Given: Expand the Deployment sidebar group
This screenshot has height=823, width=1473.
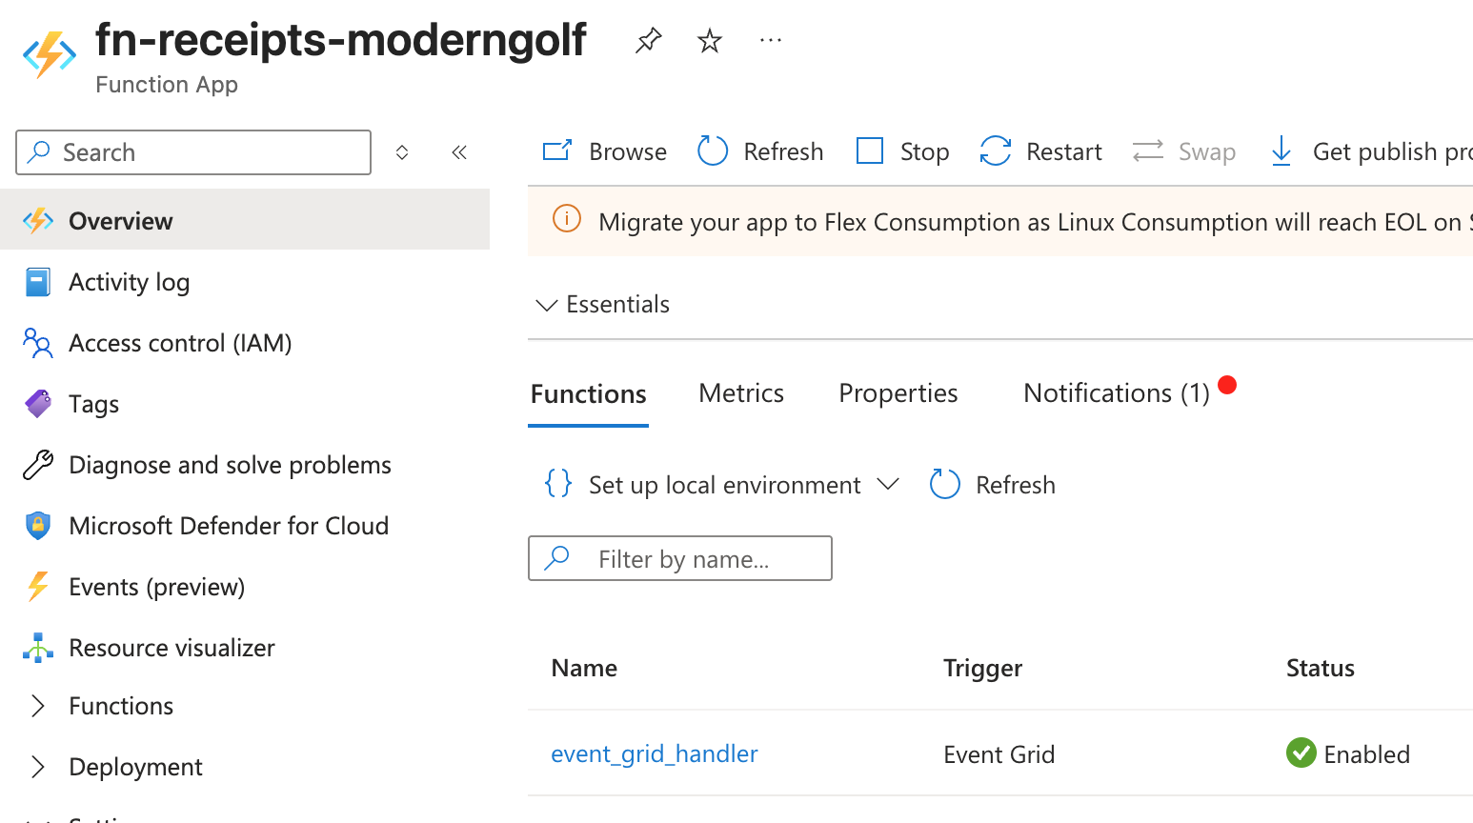Looking at the screenshot, I should click(38, 767).
